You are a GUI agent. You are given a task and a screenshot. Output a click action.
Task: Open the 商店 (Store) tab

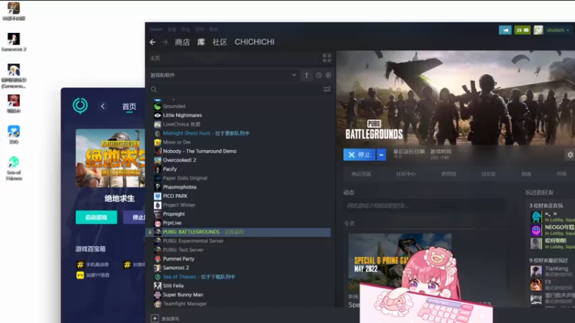point(183,42)
